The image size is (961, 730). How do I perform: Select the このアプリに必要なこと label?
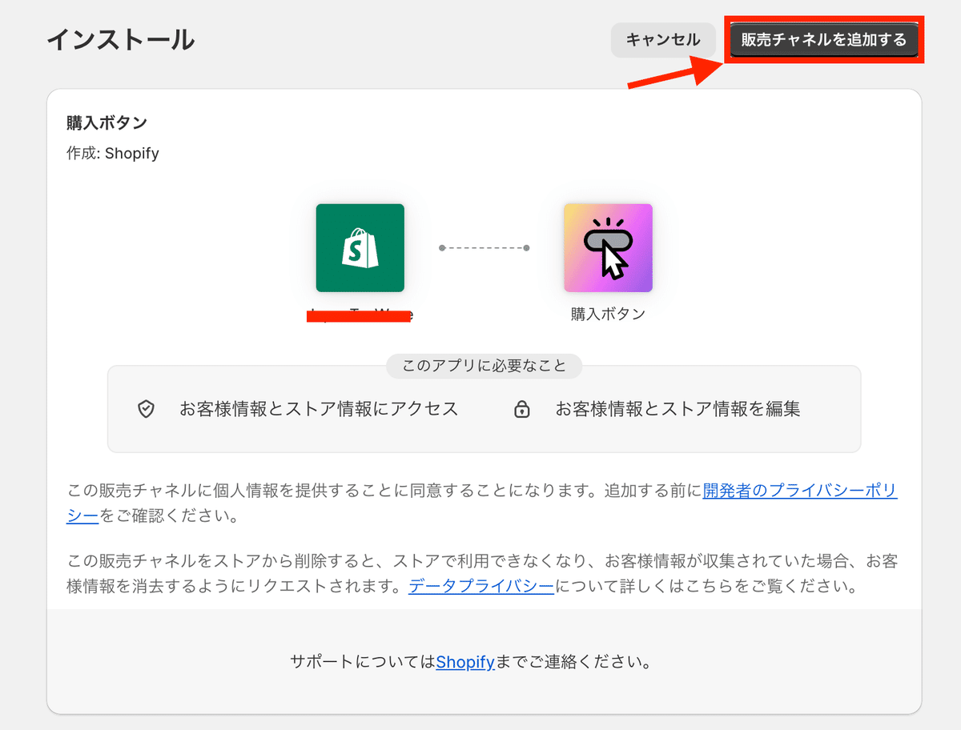[x=485, y=367]
